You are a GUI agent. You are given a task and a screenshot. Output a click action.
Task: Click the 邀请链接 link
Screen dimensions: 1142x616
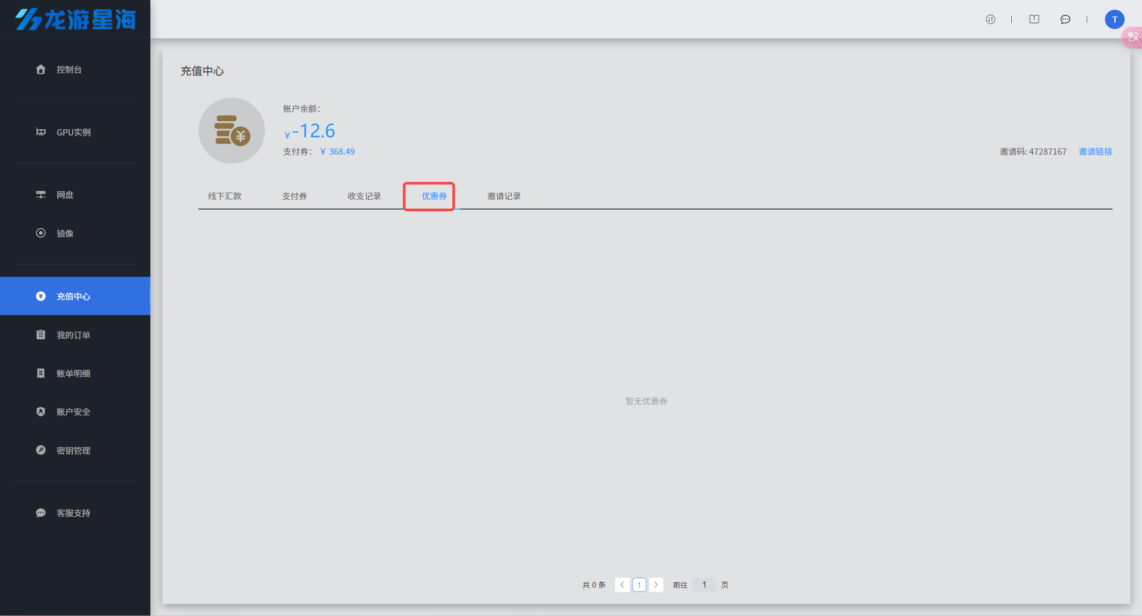1095,152
